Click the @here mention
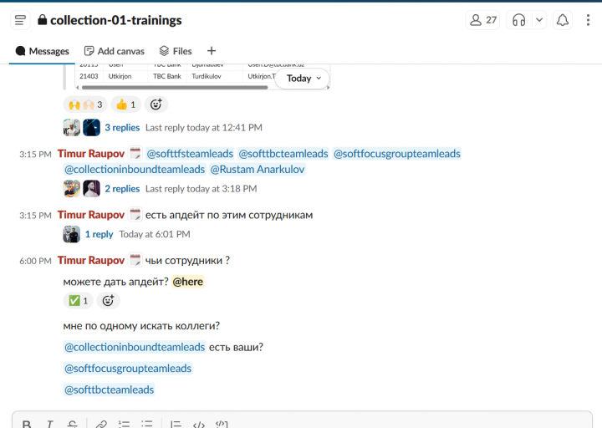The image size is (602, 428). [x=188, y=282]
